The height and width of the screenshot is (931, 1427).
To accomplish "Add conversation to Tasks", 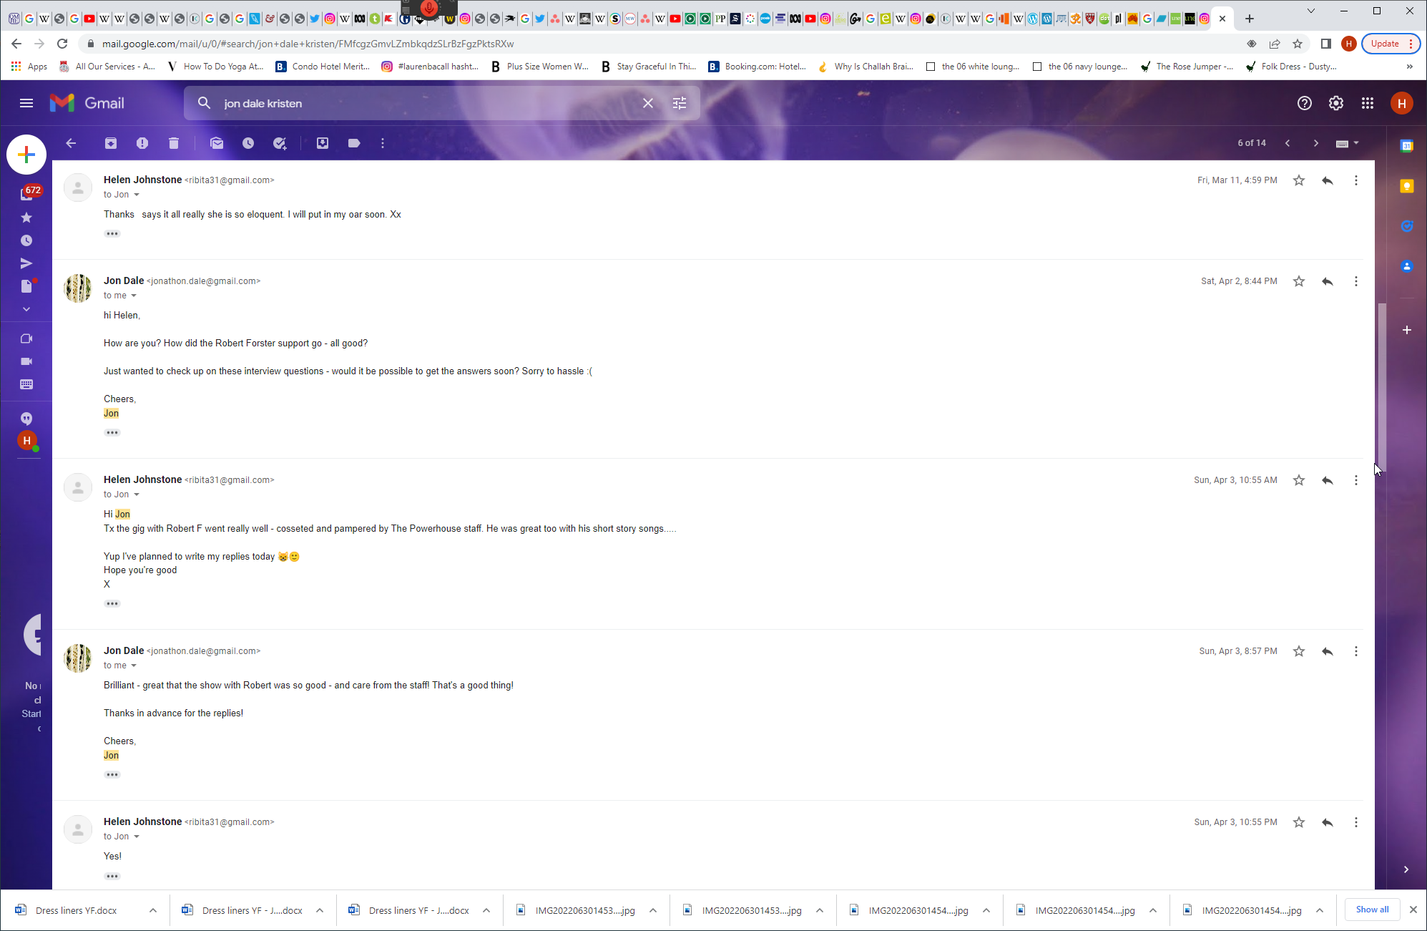I will [280, 143].
